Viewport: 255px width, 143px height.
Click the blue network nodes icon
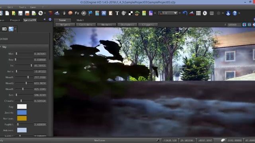tap(104, 13)
